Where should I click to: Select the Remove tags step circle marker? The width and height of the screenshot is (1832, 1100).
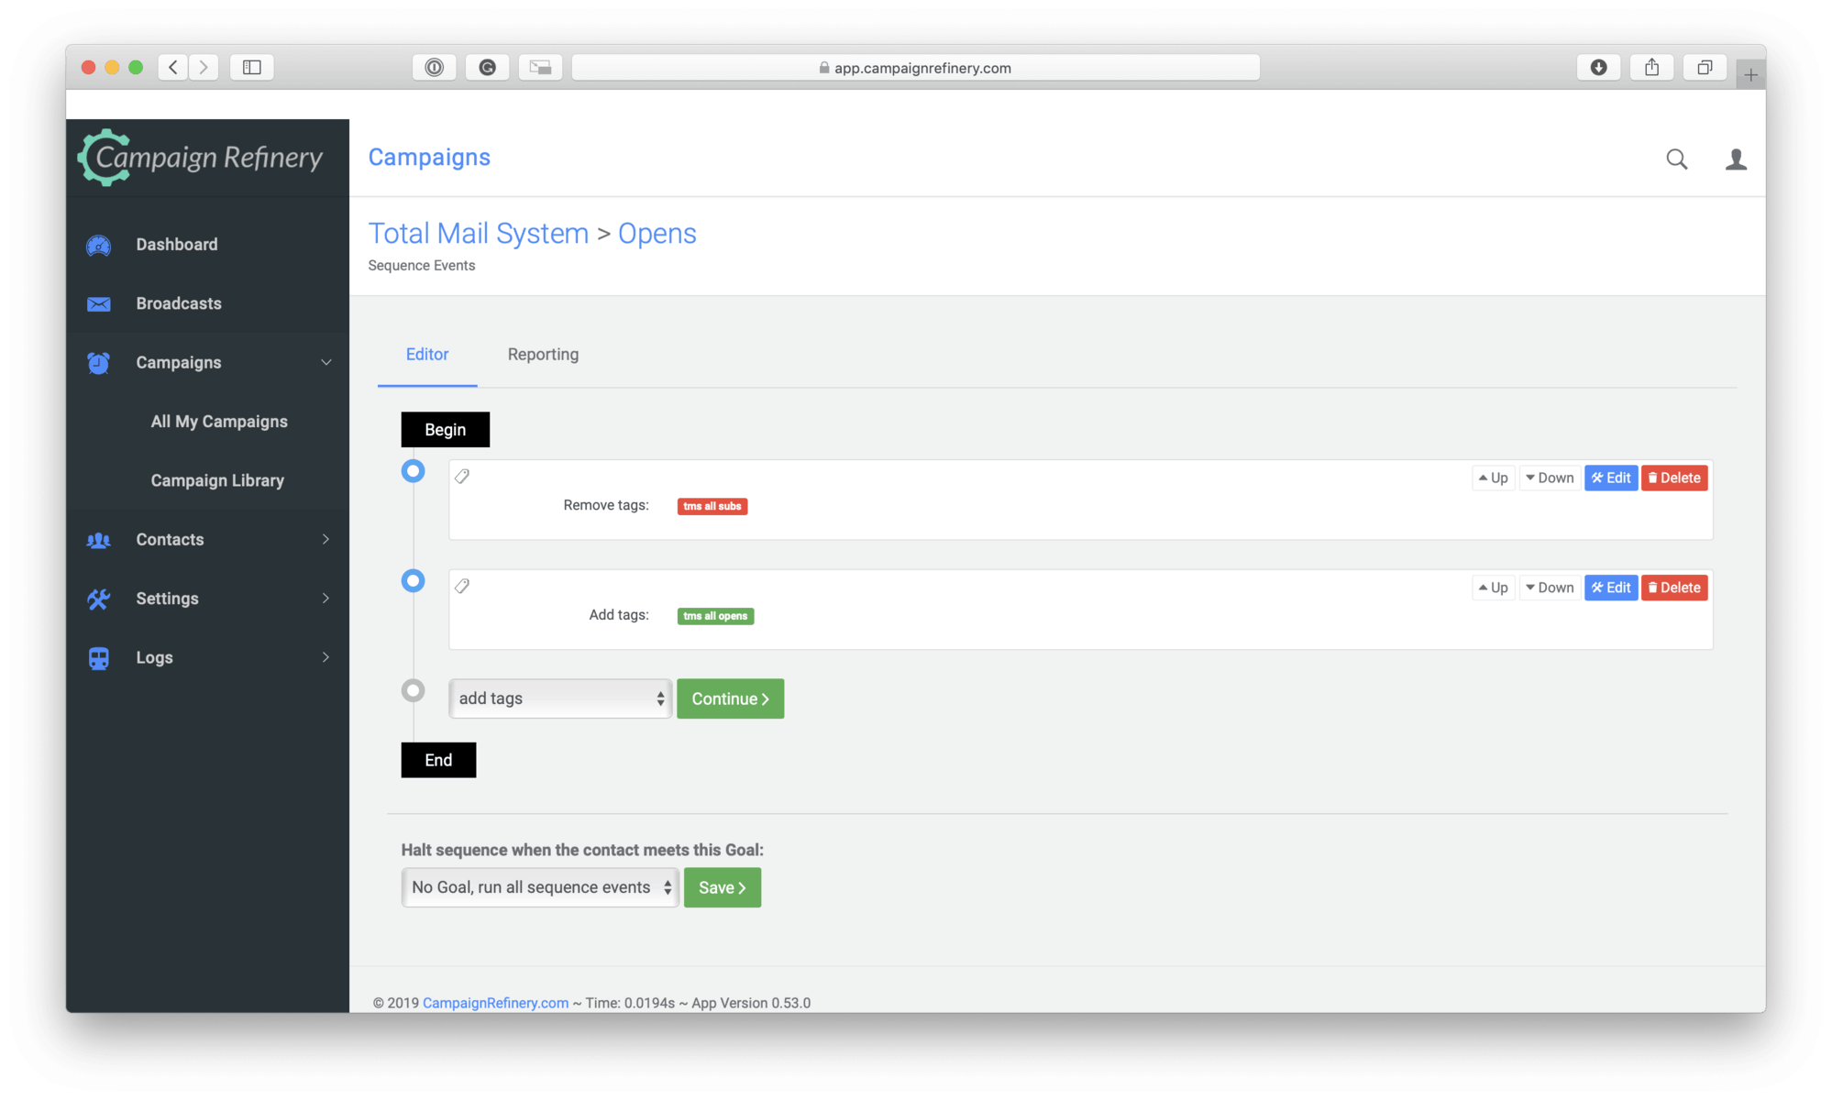click(414, 471)
